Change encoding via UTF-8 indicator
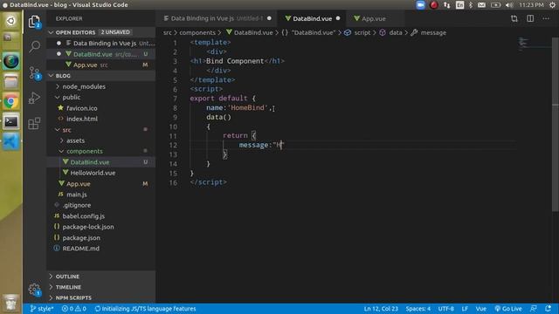The image size is (559, 314). click(446, 309)
